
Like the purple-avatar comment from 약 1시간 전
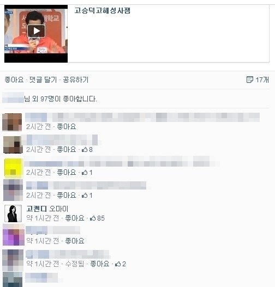[75, 241]
